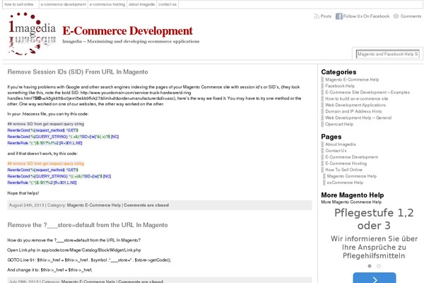
Task: Click the blue arrow button in ad
Action: point(375,278)
